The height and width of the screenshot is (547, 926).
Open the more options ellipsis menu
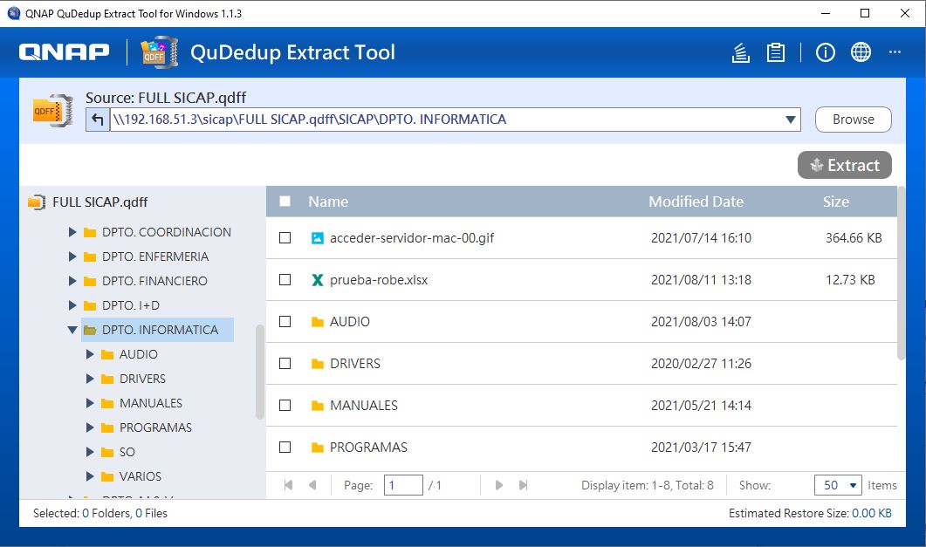tap(895, 52)
